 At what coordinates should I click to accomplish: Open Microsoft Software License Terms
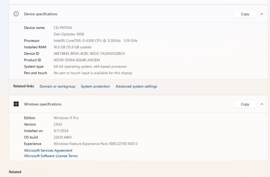pyautogui.click(x=51, y=156)
